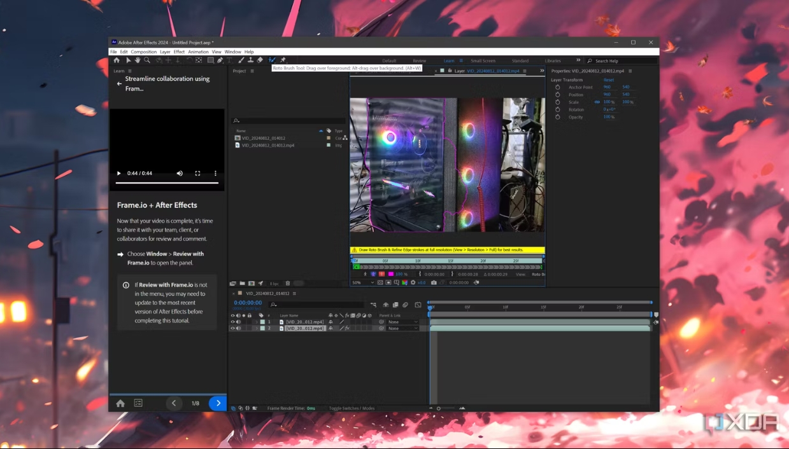
Task: Open video more options (three dots)
Action: (x=215, y=173)
